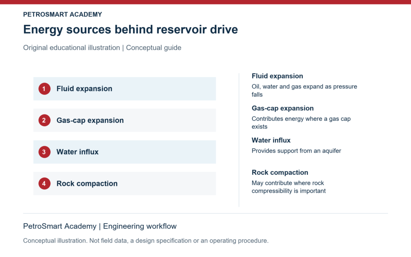The image size is (411, 257).
Task: Click the red number 4 badge
Action: tap(44, 184)
